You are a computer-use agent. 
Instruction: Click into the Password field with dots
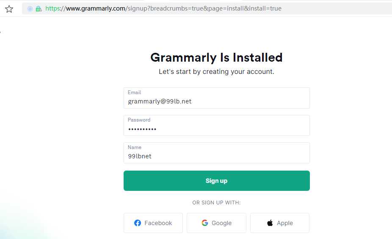coord(216,125)
